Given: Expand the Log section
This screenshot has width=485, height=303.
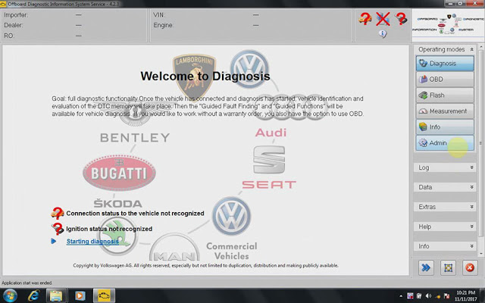Looking at the screenshot, I should [445, 167].
